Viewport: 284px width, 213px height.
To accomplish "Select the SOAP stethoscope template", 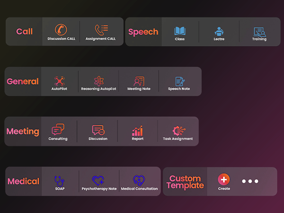I will [x=59, y=180].
